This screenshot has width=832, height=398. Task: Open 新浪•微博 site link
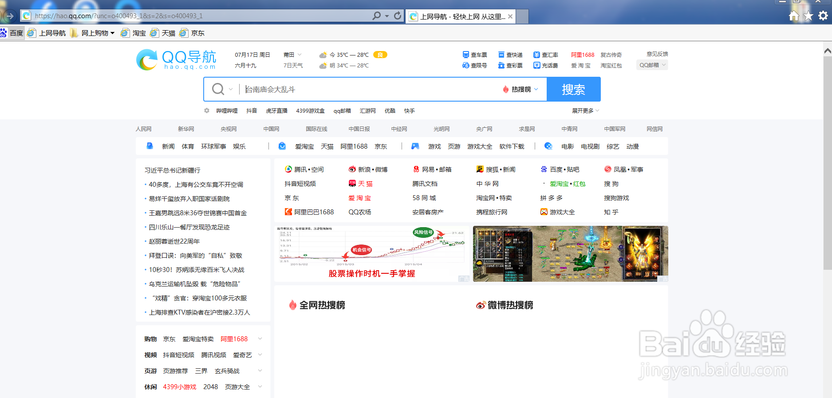tap(368, 169)
